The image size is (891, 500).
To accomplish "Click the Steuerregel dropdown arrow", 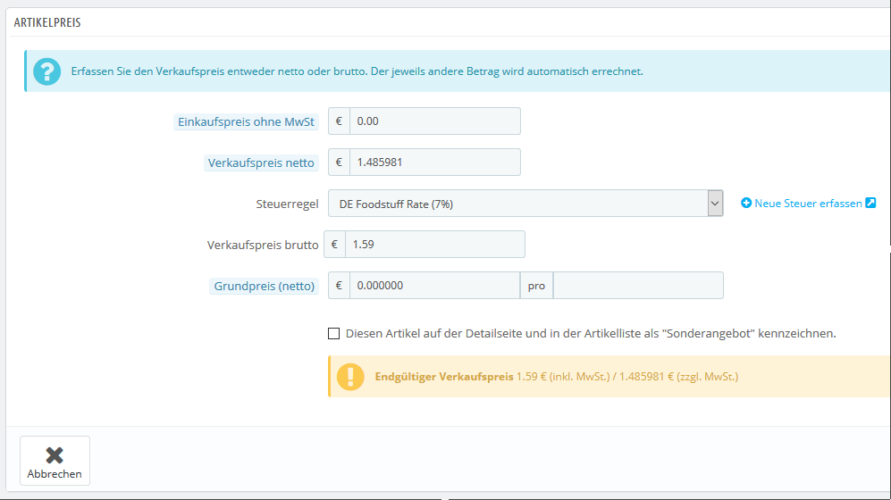I will click(x=715, y=204).
